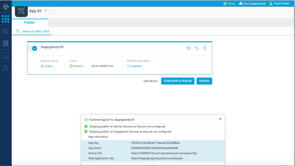Open the Snapshots history link
This screenshot has height=166, width=295.
134,66
